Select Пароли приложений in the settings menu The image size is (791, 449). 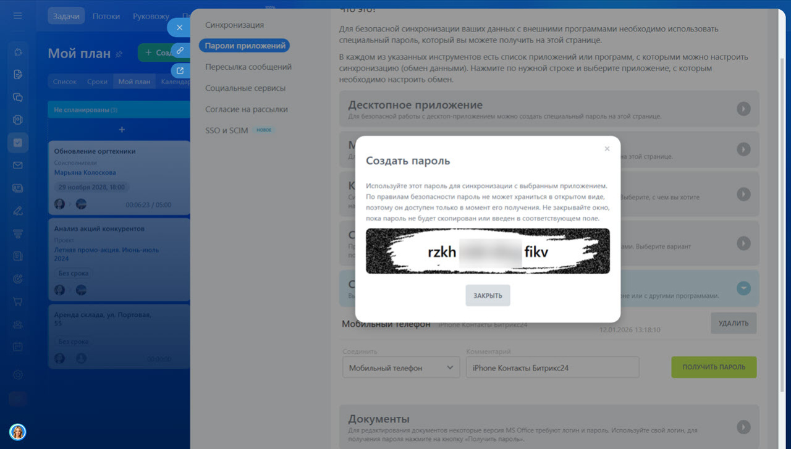tap(245, 45)
